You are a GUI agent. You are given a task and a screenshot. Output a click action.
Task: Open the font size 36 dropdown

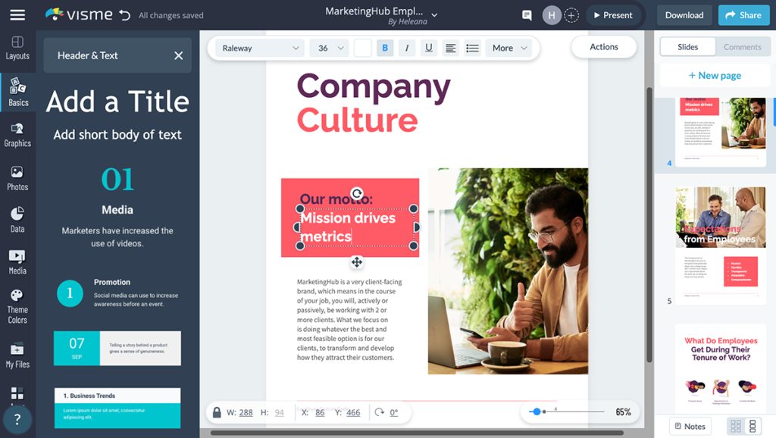click(329, 47)
